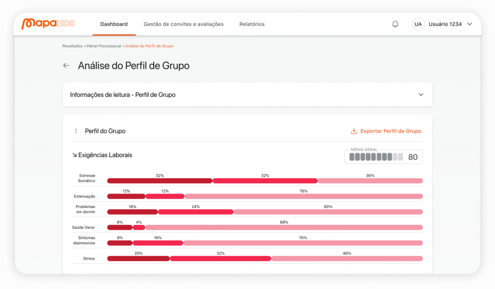Click the Média Geral score indicator
This screenshot has height=289, width=495.
click(383, 157)
